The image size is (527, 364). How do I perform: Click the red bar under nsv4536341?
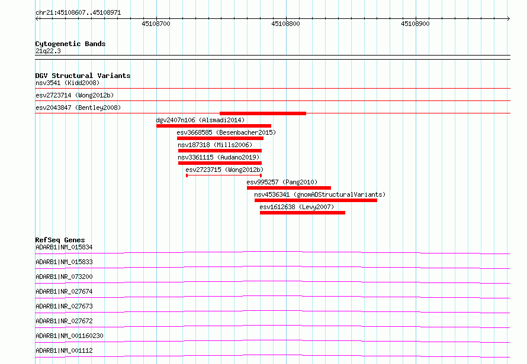[x=316, y=201]
